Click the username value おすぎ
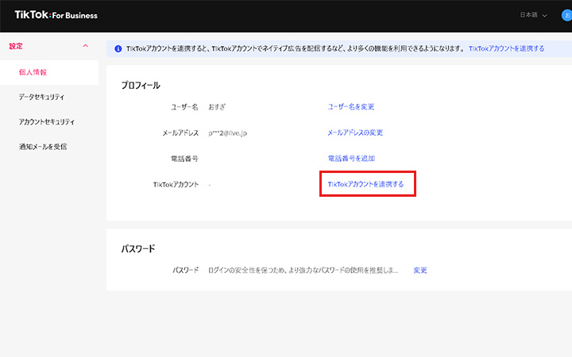Image resolution: width=572 pixels, height=357 pixels. pyautogui.click(x=217, y=107)
